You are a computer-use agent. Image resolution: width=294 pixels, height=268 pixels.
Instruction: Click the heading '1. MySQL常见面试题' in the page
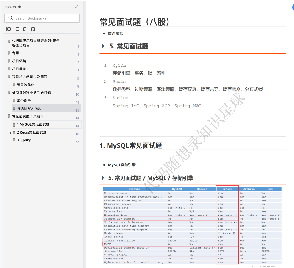[x=131, y=145]
